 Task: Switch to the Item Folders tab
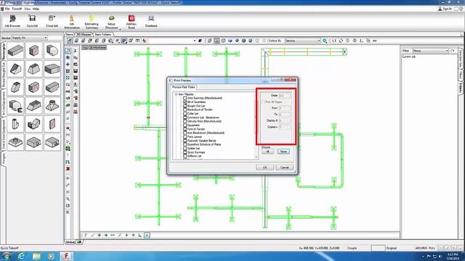[x=102, y=34]
